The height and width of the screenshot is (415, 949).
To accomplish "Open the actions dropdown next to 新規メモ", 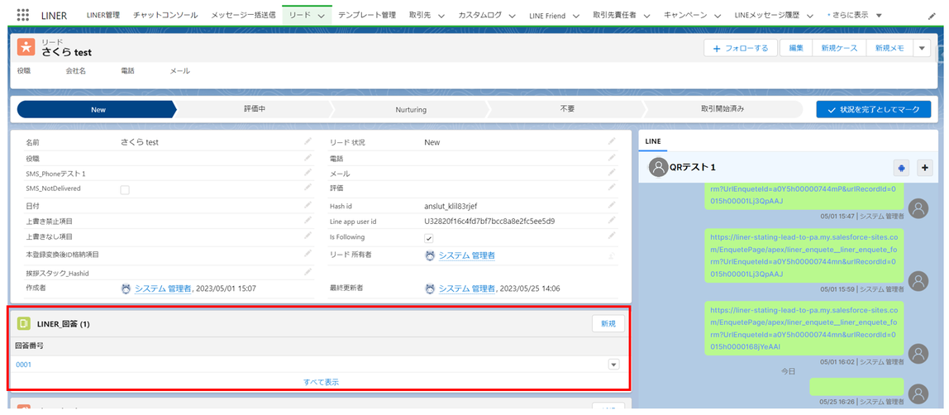I will click(922, 49).
